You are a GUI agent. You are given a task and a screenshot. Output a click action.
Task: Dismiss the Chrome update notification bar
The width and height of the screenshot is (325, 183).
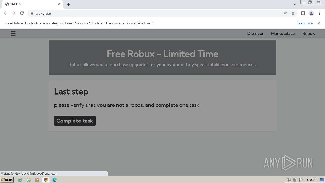[x=319, y=23]
